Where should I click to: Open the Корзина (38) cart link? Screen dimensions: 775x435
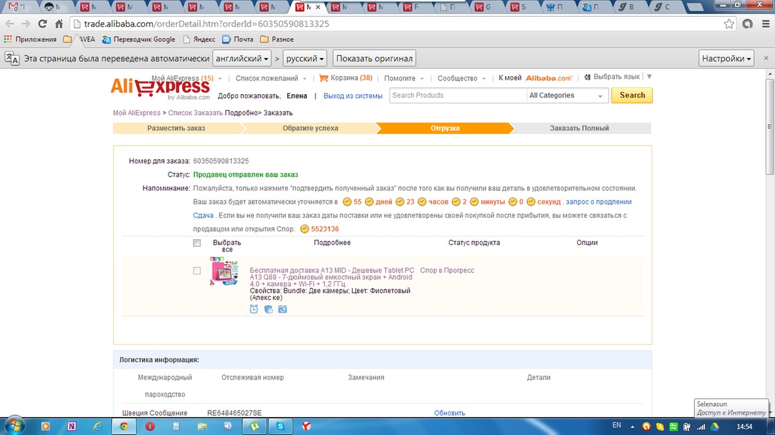[x=352, y=78]
